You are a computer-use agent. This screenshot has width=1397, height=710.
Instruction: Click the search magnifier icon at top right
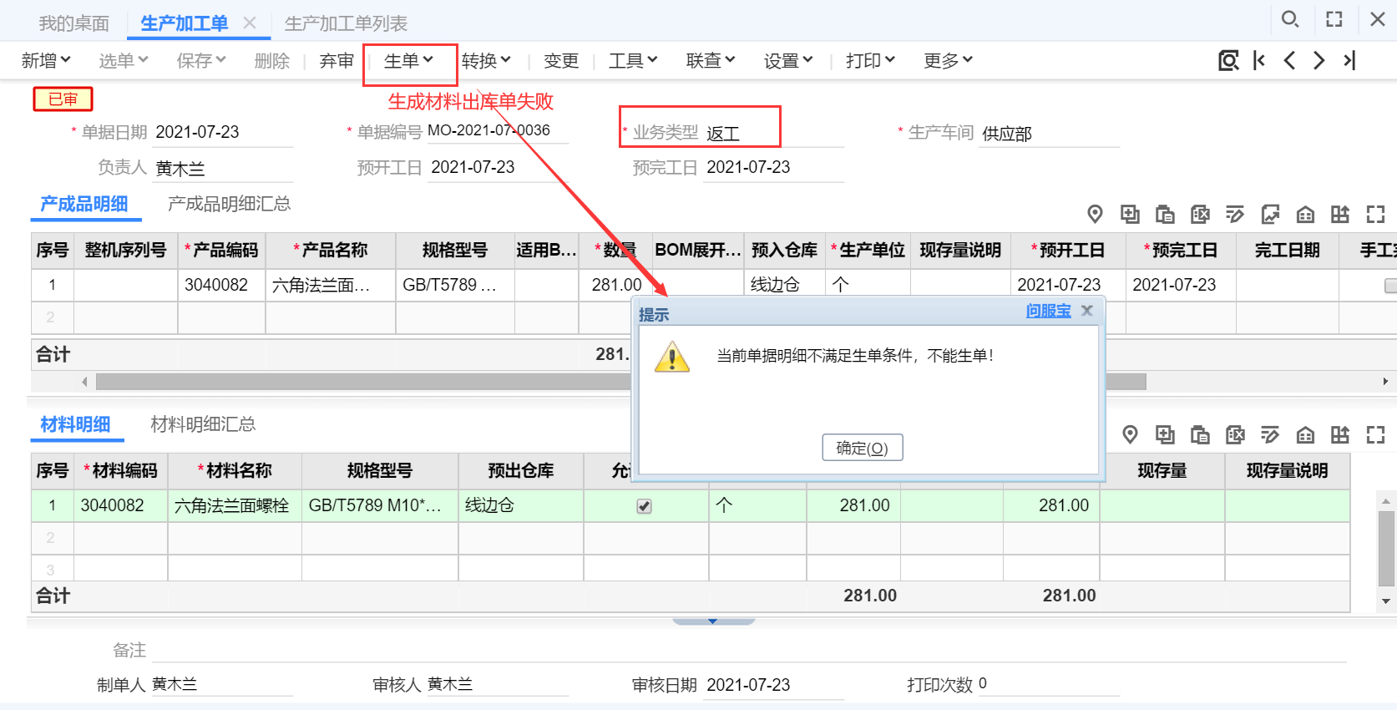point(1290,18)
